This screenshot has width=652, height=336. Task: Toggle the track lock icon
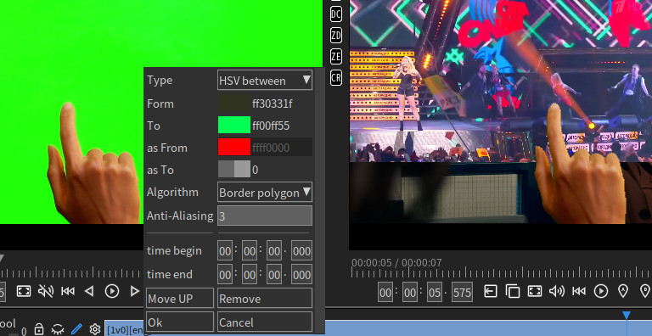tap(39, 329)
